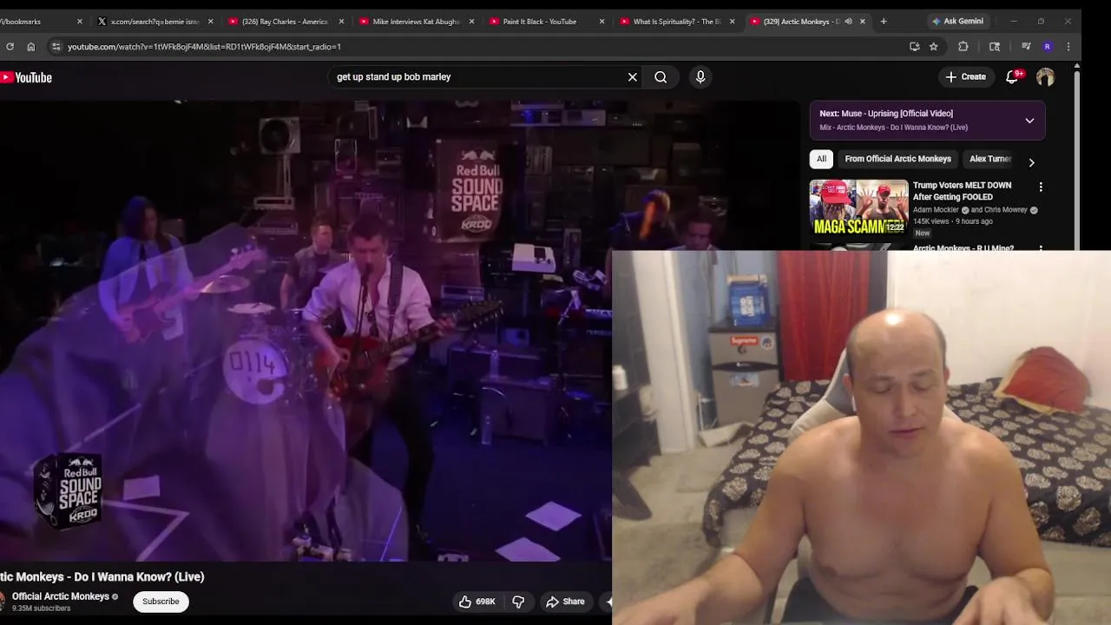Screen dimensions: 1111x625
Task: Select the Alex Turner chip
Action: pyautogui.click(x=989, y=159)
